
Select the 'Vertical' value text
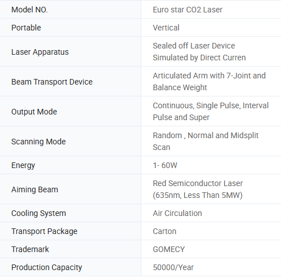click(166, 28)
